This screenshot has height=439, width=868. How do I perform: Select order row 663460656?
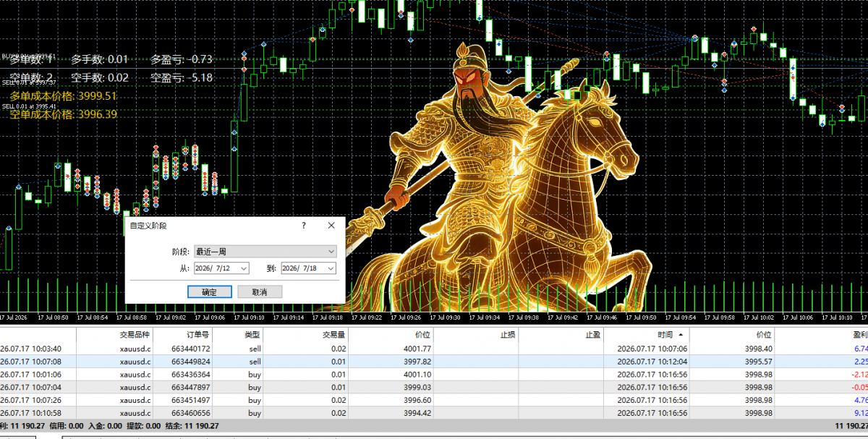tap(434, 413)
